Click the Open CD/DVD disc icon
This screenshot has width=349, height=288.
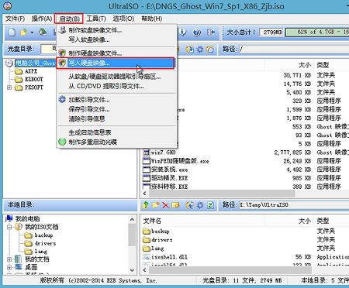point(43,33)
